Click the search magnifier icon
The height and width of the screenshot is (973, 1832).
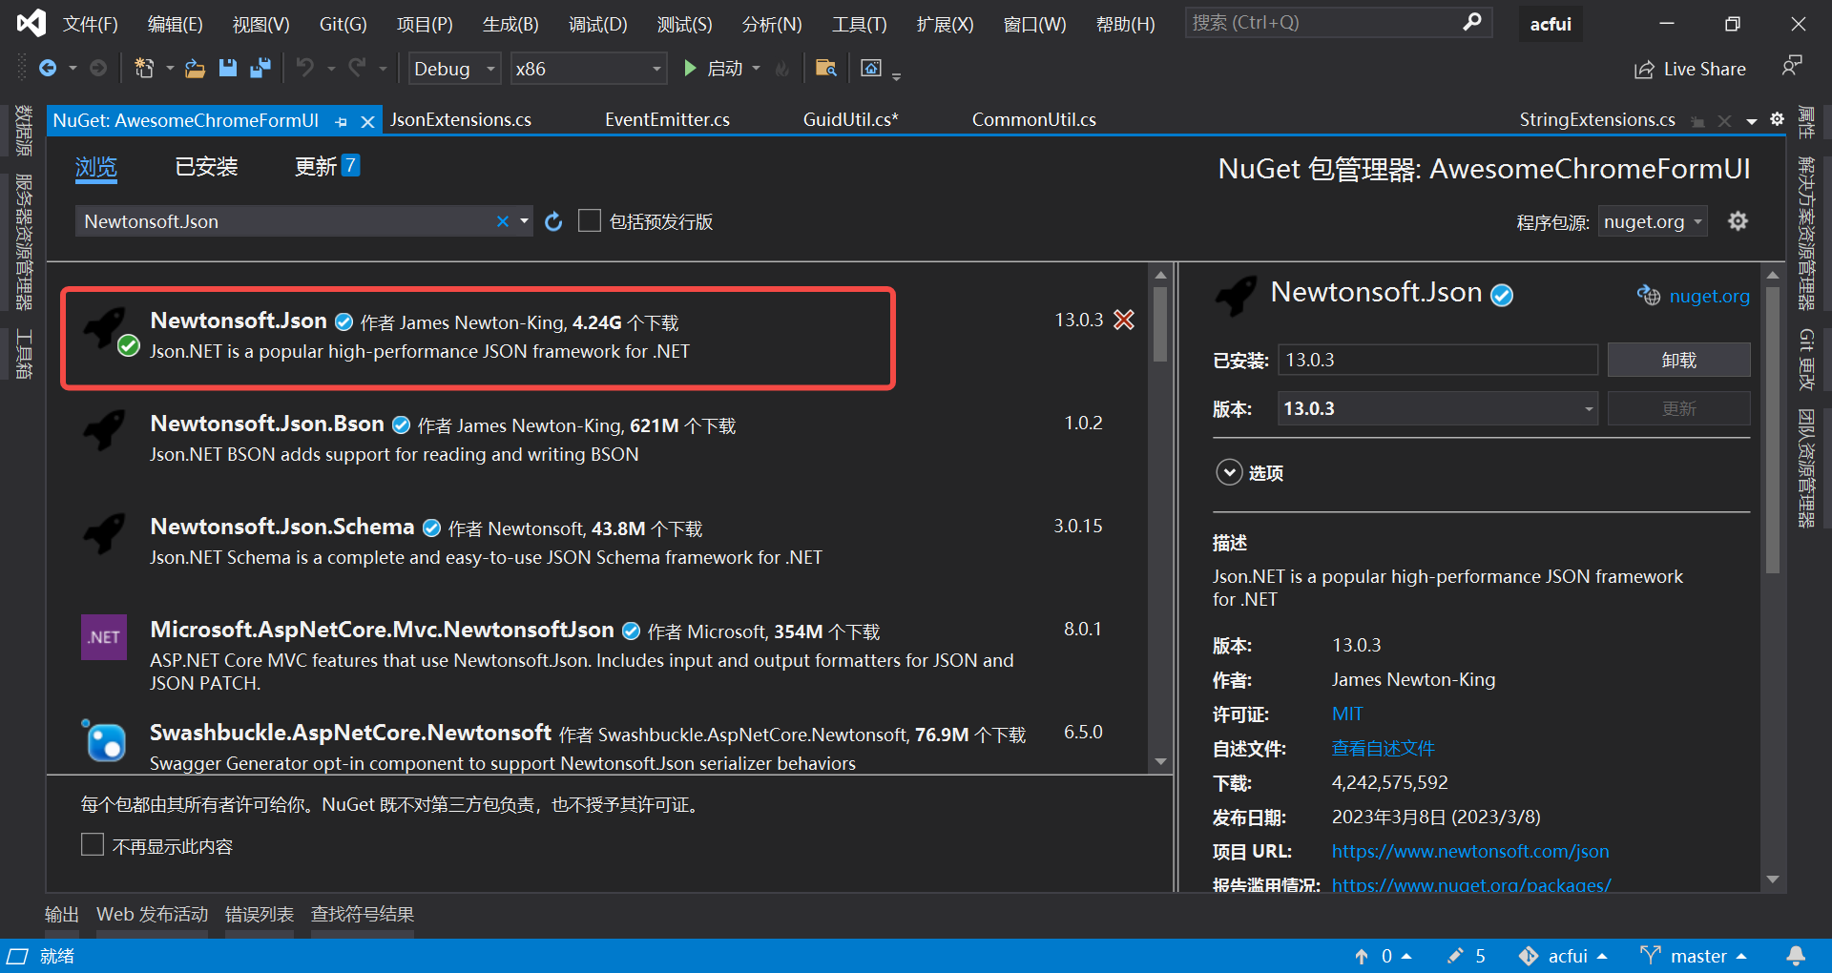pyautogui.click(x=1472, y=22)
